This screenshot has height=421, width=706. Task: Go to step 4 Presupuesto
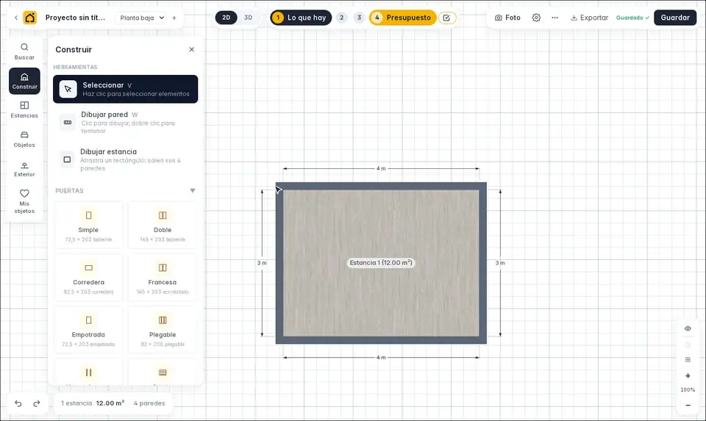tap(402, 18)
